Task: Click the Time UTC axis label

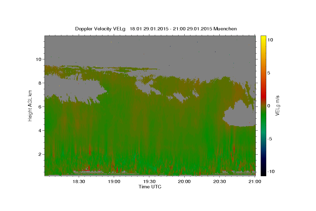Action: click(x=150, y=187)
